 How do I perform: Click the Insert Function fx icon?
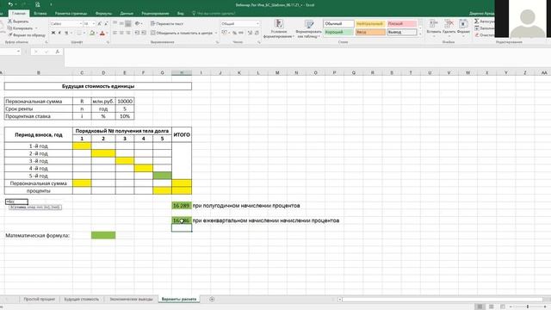pos(58,52)
